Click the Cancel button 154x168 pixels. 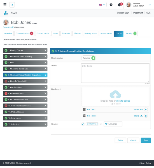click(x=133, y=140)
